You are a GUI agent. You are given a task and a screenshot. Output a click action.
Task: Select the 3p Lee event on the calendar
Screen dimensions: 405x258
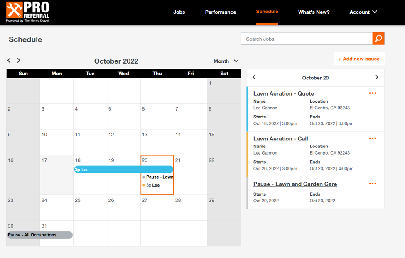[x=123, y=169]
